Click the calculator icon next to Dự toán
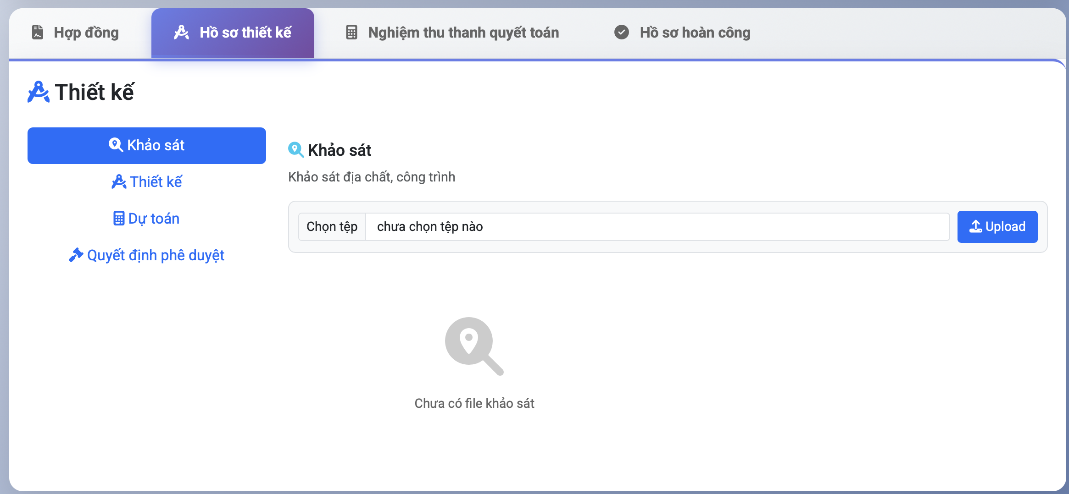 pyautogui.click(x=119, y=218)
